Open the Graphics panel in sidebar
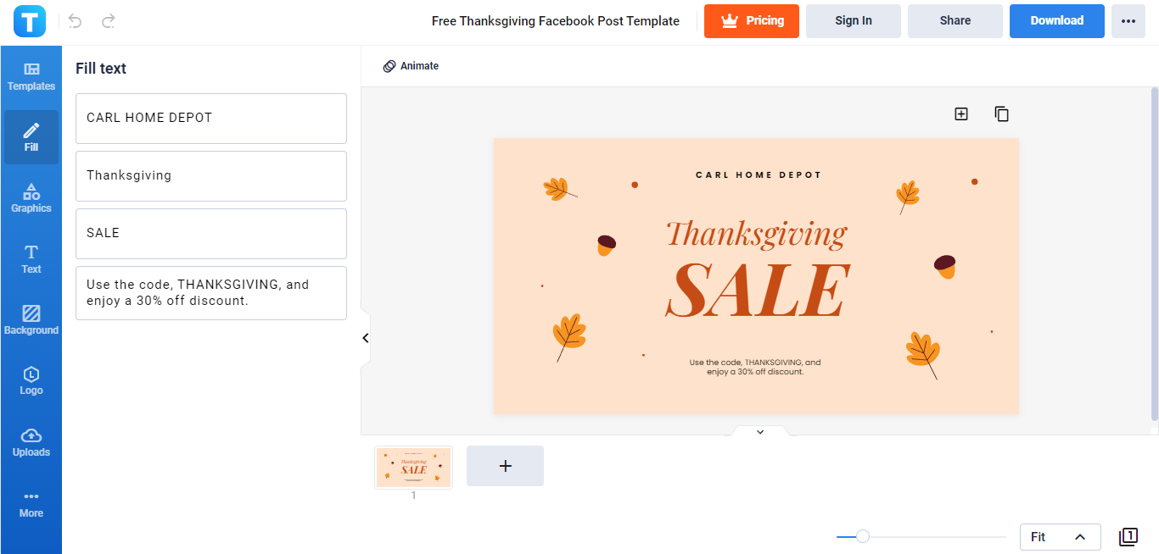The width and height of the screenshot is (1159, 554). pyautogui.click(x=31, y=197)
